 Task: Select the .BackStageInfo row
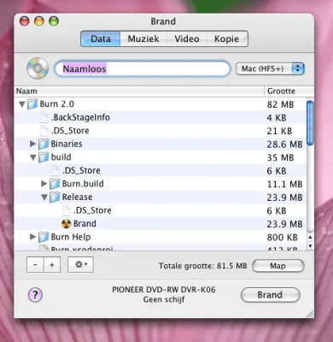tap(161, 117)
